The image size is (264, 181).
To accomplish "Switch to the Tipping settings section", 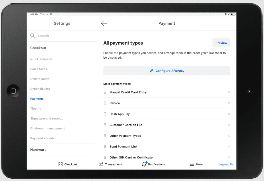I will tap(35, 109).
